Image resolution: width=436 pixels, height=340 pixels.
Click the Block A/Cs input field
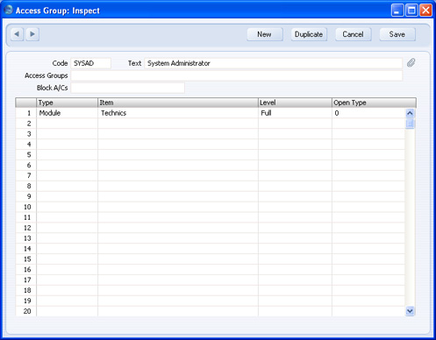click(x=128, y=88)
